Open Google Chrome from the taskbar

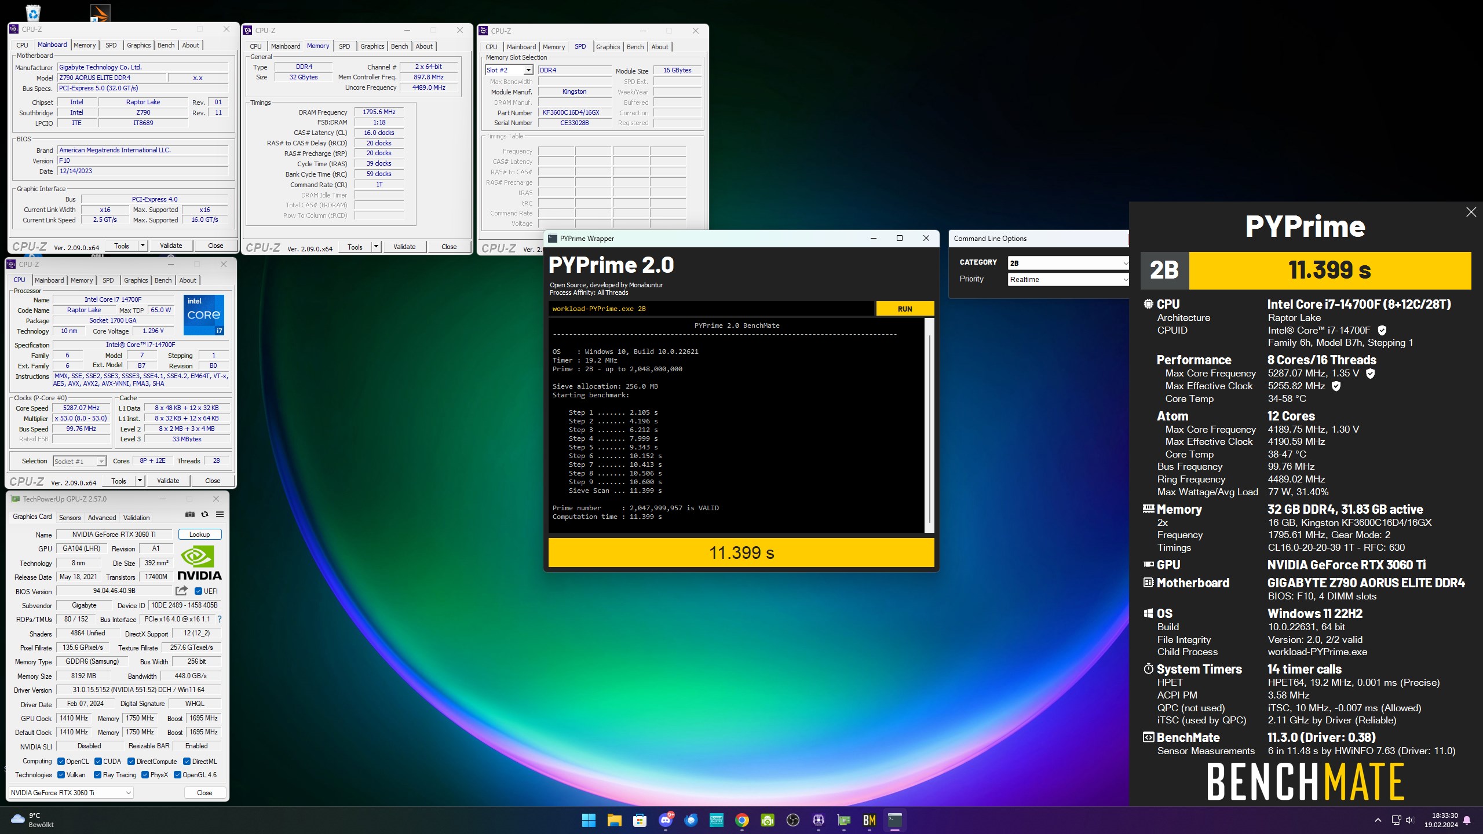tap(742, 820)
